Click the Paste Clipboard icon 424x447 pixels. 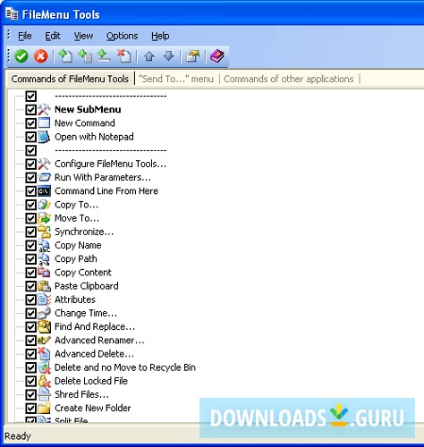tap(44, 286)
